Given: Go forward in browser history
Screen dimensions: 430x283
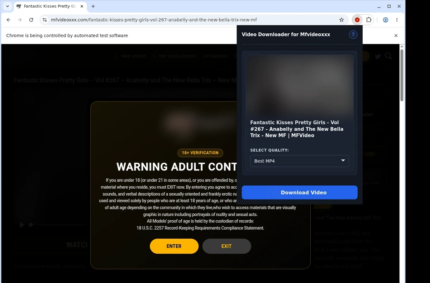Looking at the screenshot, I should click(x=20, y=20).
